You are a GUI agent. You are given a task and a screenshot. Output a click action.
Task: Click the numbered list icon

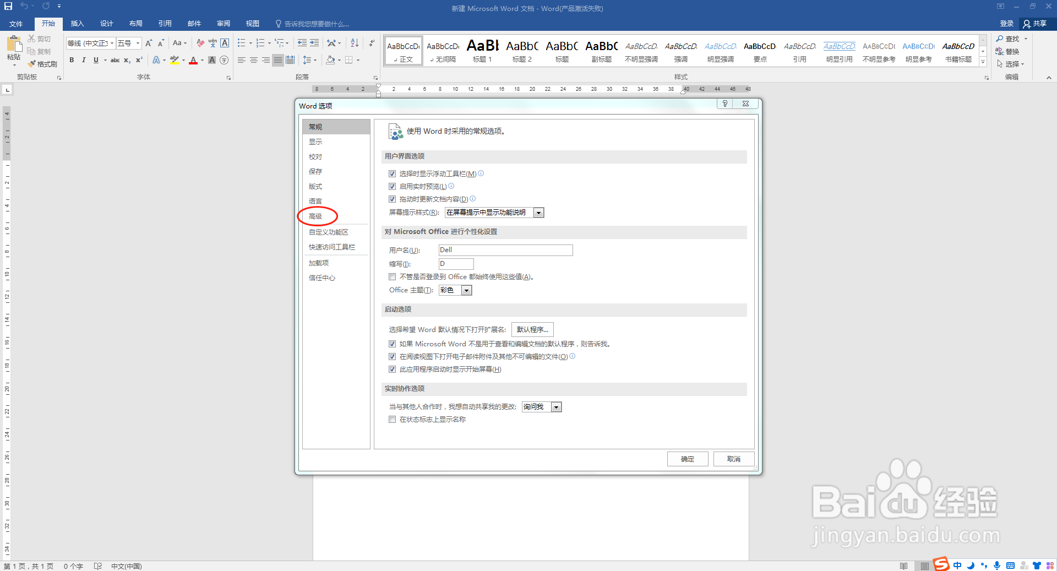point(260,43)
